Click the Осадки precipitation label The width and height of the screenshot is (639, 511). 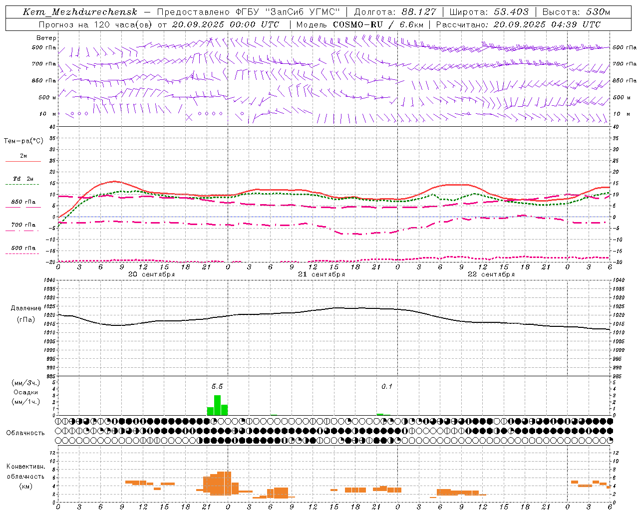(26, 392)
